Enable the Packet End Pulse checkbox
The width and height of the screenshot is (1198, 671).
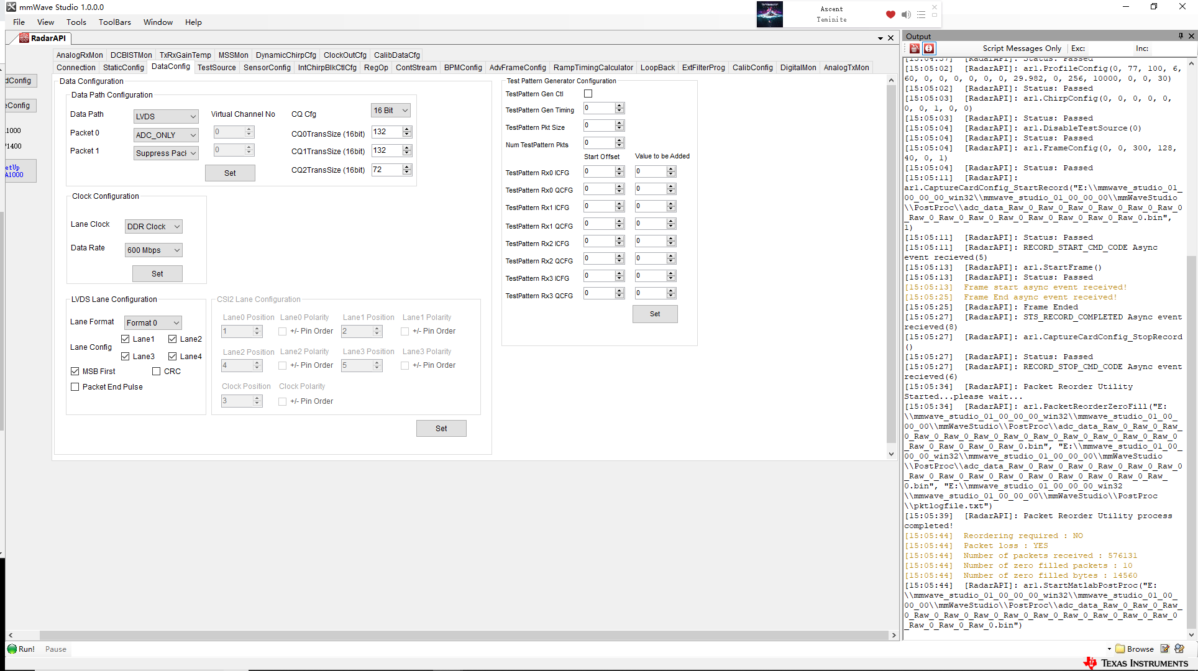click(x=75, y=387)
